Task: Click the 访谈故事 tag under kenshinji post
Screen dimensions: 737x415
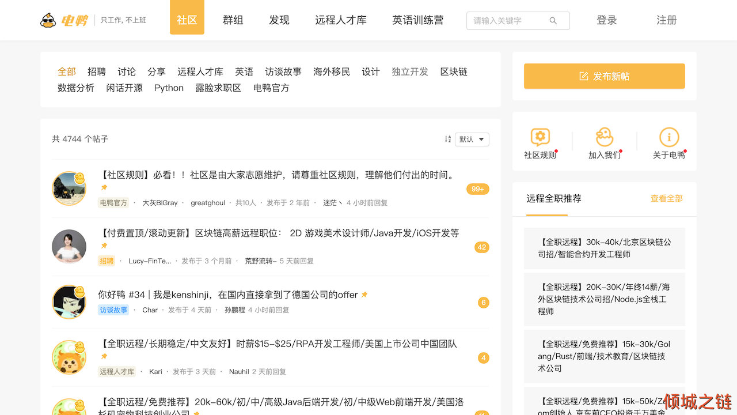Action: (x=113, y=310)
